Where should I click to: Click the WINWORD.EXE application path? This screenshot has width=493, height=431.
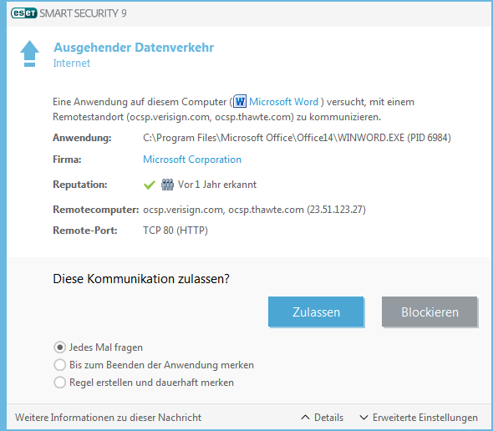[297, 138]
